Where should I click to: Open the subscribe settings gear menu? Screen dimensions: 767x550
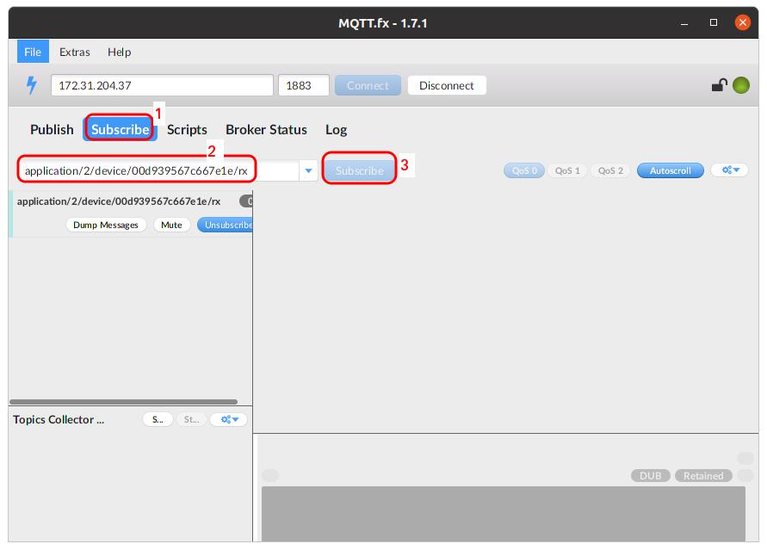coord(729,170)
